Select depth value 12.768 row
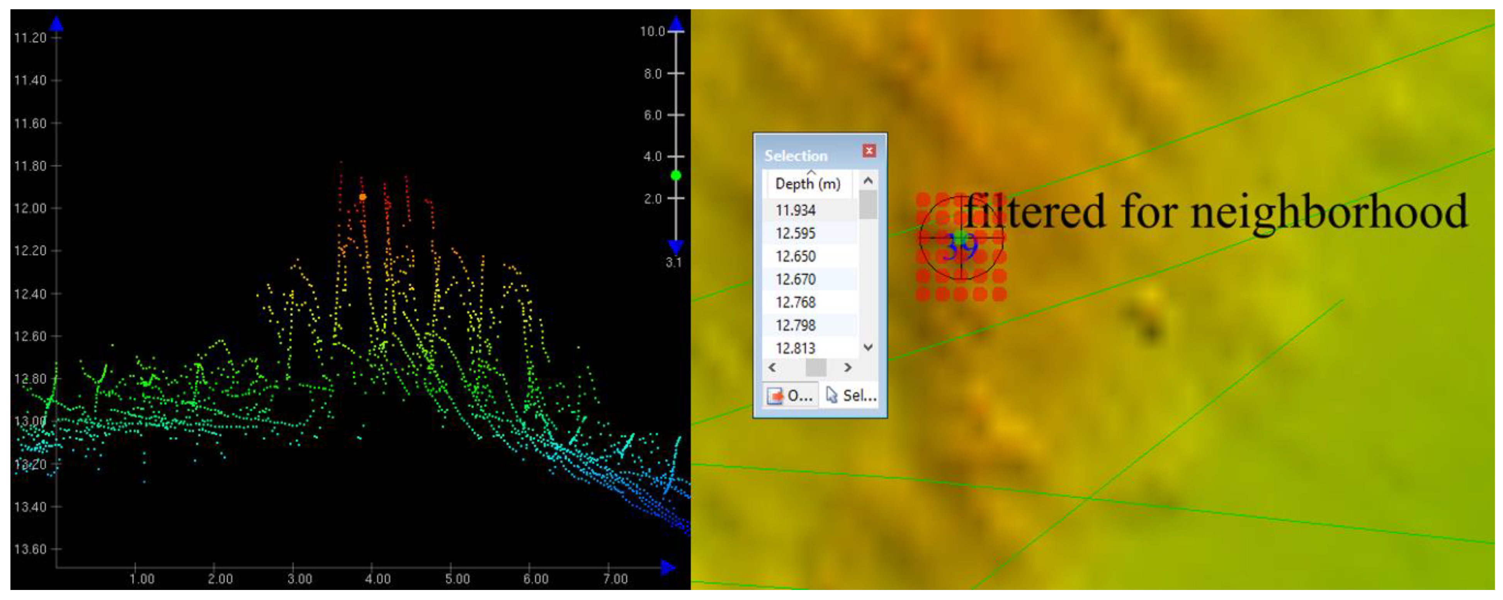This screenshot has height=600, width=1503. click(x=810, y=303)
